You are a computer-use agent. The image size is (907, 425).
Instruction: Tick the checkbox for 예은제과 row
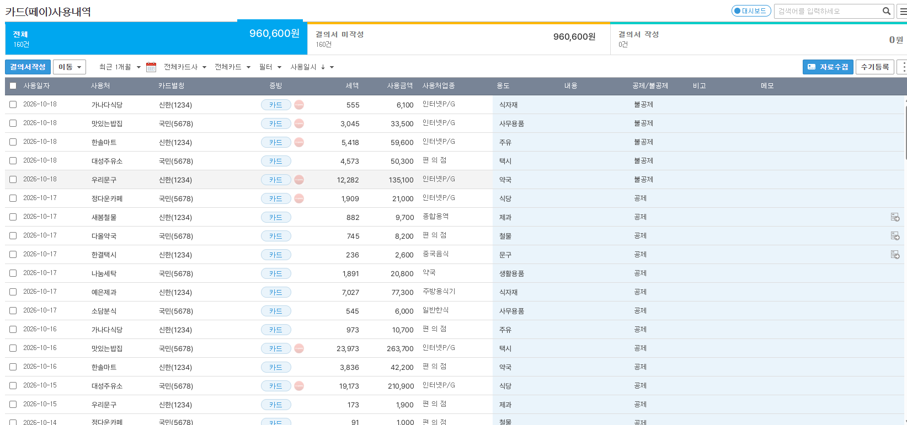click(x=13, y=292)
